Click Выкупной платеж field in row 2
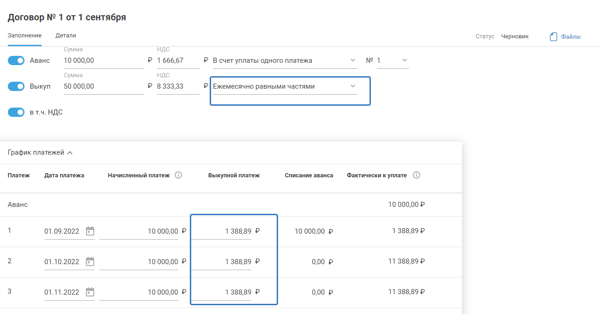The image size is (600, 314). point(222,262)
